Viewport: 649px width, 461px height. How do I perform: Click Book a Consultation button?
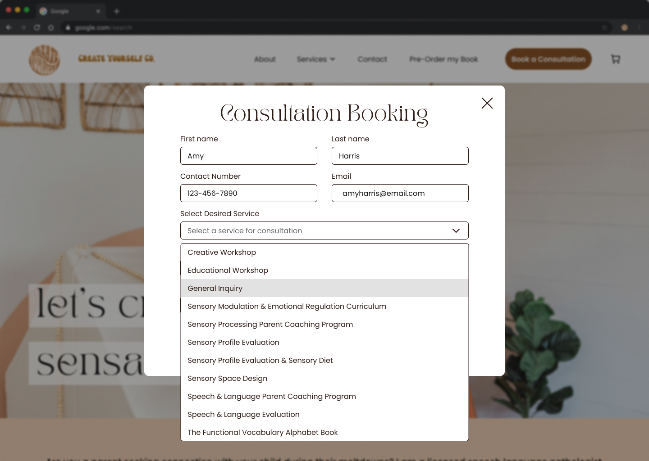(x=548, y=59)
